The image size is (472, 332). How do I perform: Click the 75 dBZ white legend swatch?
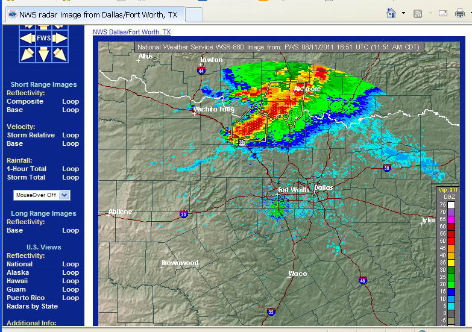(x=451, y=205)
